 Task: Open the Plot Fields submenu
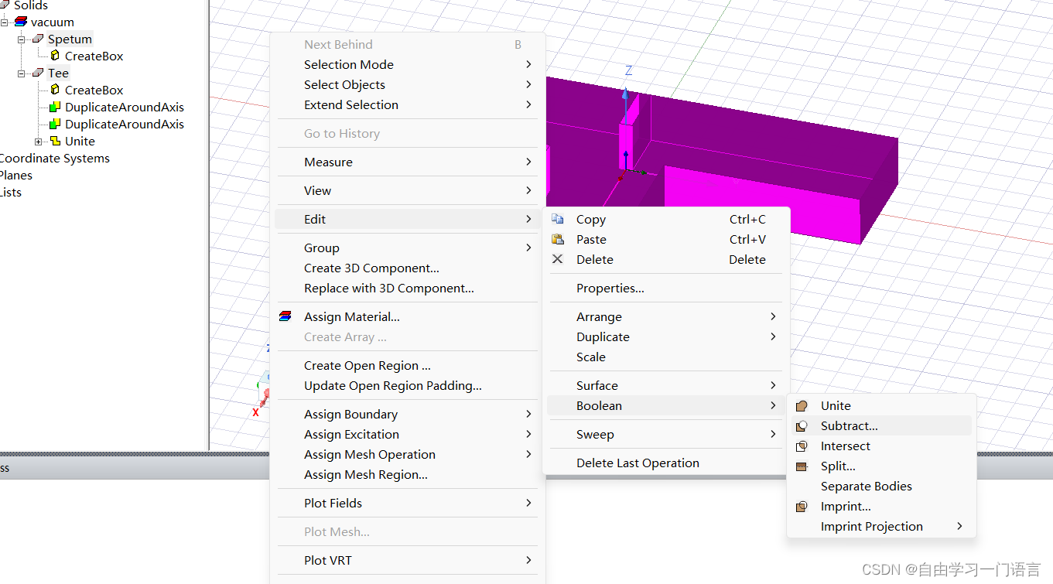tap(408, 503)
